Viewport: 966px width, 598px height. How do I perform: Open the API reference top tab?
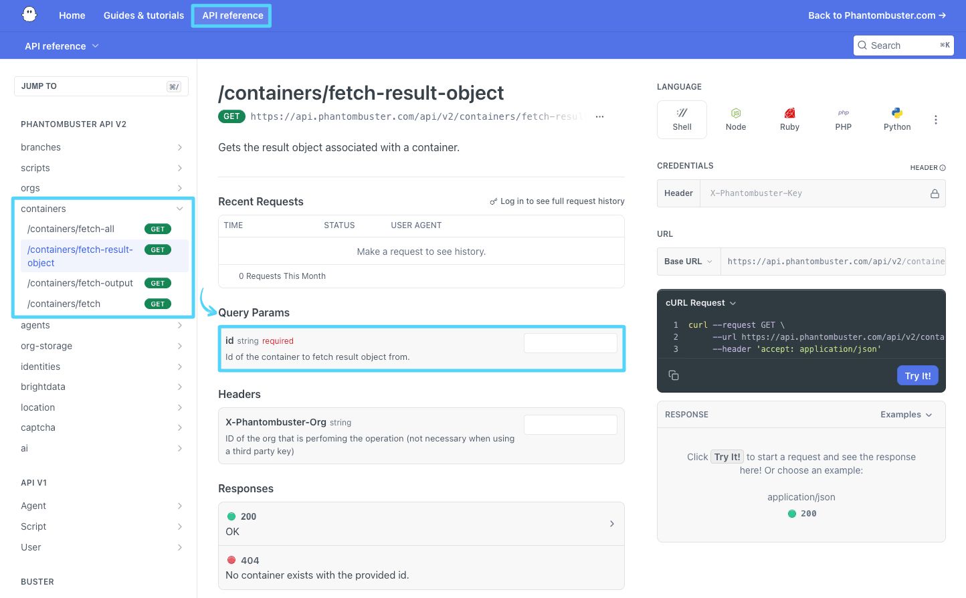pos(233,15)
